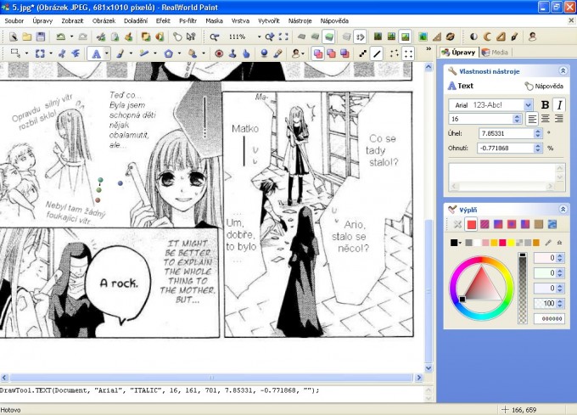The image size is (577, 415).
Task: Save the image with floppy disk icon
Action: point(41,36)
